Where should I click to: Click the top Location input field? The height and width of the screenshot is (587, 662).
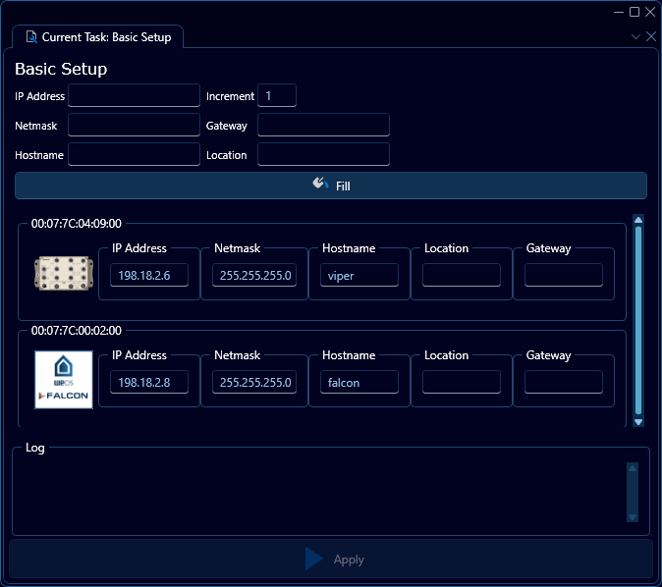pyautogui.click(x=323, y=154)
